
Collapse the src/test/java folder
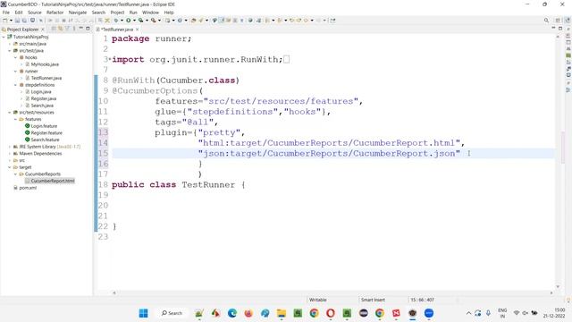(10, 51)
